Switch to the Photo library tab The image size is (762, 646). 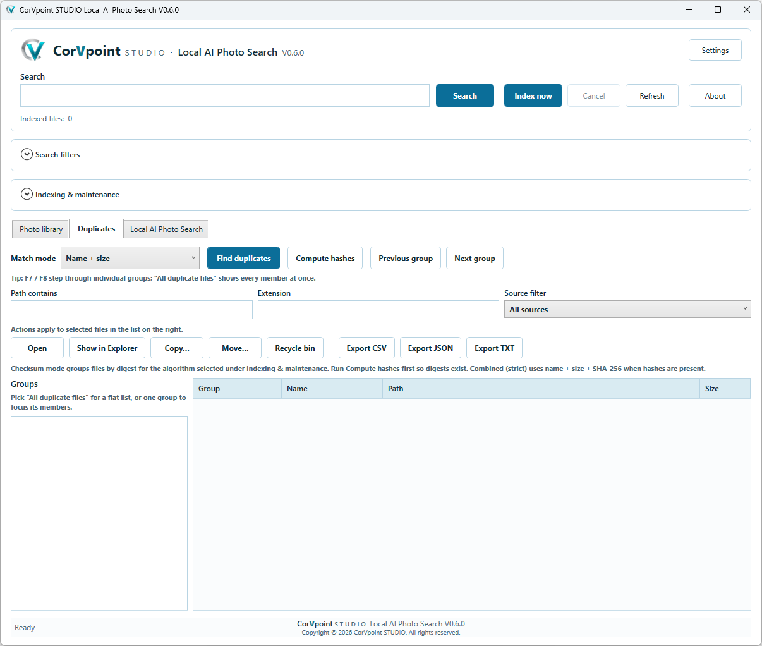click(x=41, y=229)
